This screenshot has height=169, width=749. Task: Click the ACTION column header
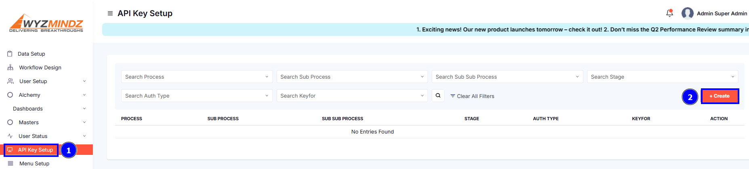point(719,119)
